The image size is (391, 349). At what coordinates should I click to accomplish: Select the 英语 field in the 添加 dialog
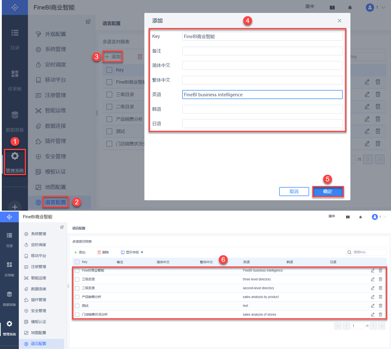(262, 95)
